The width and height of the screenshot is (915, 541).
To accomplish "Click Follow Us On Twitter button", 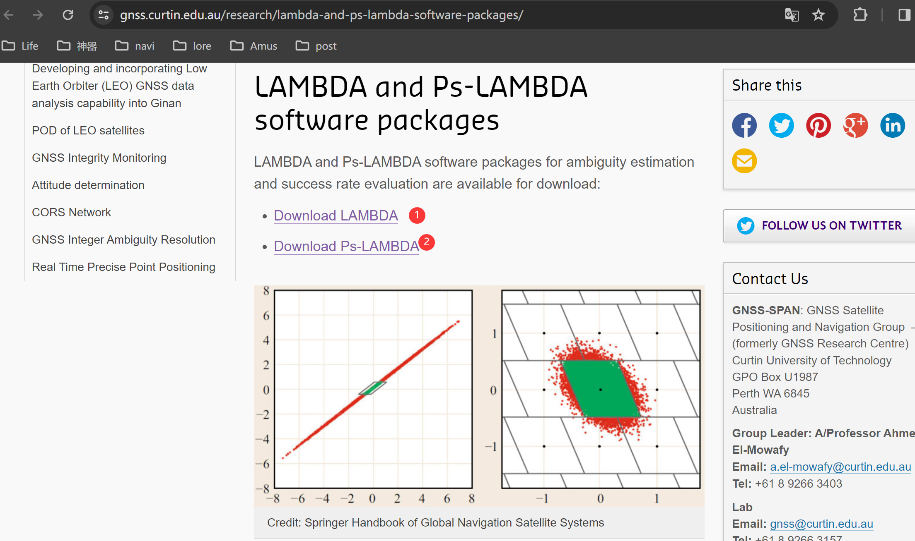I will click(819, 226).
